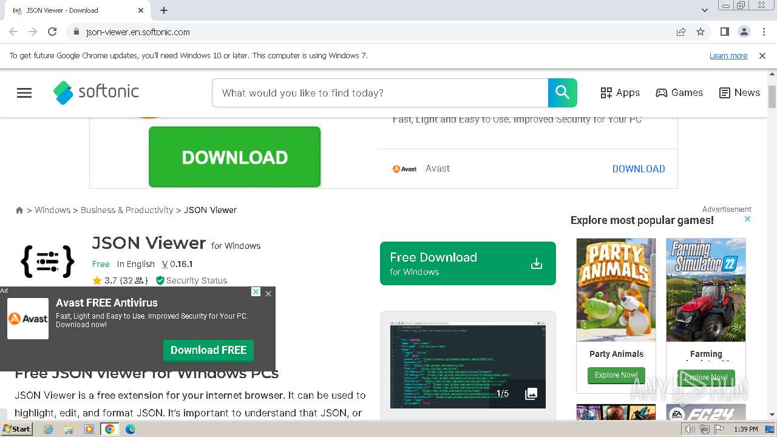
Task: Click the Free Download for Windows button
Action: [467, 263]
